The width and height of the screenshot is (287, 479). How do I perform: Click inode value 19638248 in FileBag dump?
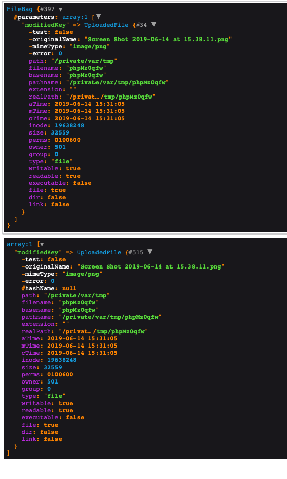(x=69, y=126)
